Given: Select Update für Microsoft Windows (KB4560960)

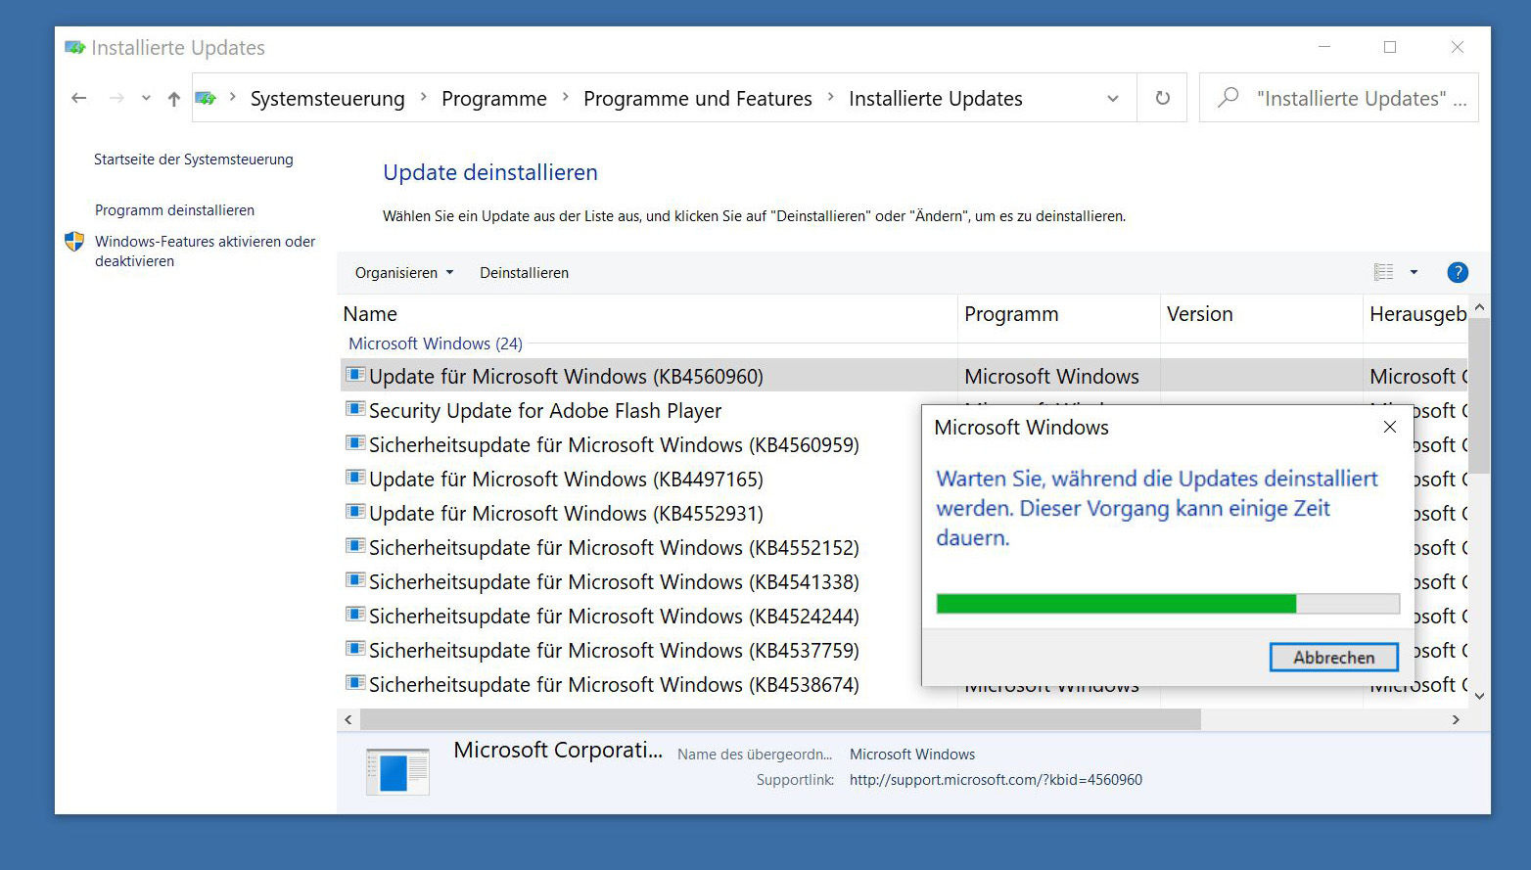Looking at the screenshot, I should (x=566, y=377).
